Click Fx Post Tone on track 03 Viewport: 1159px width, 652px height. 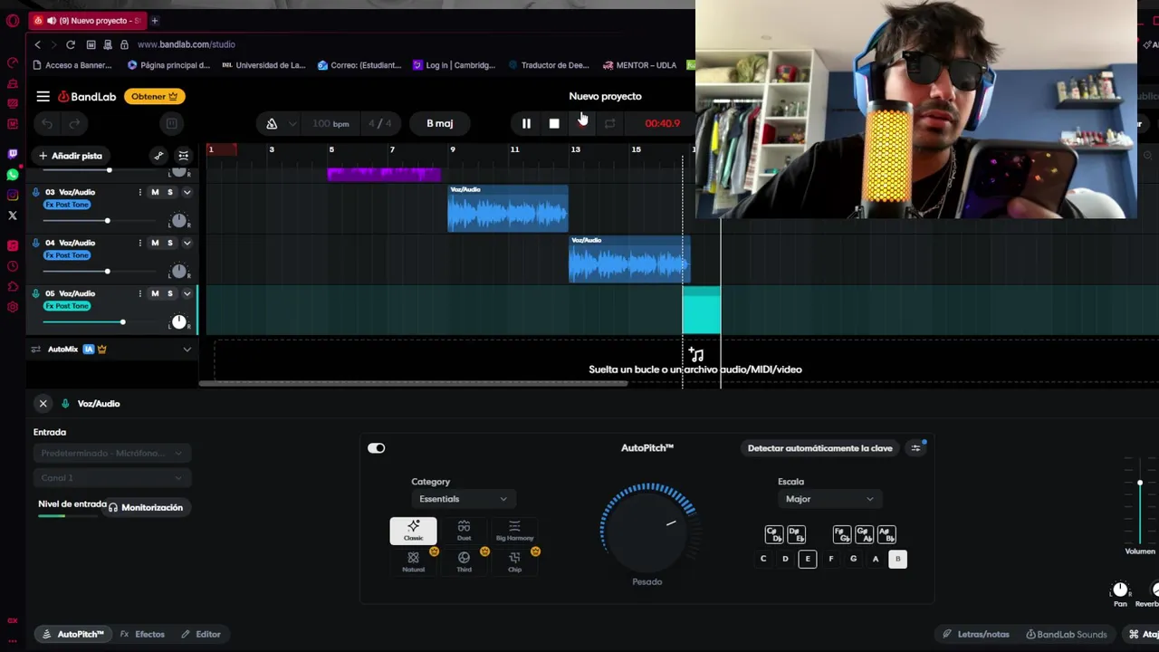tap(68, 205)
